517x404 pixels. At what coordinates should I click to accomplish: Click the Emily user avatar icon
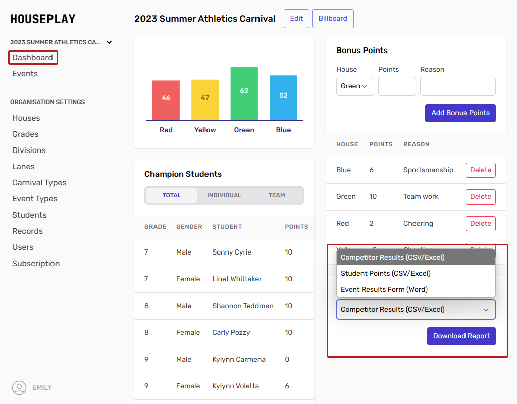click(x=19, y=387)
